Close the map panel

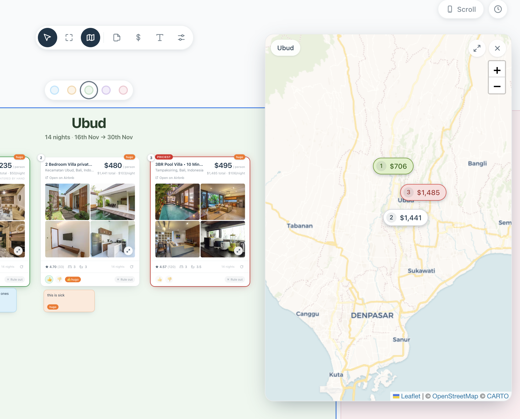(497, 48)
